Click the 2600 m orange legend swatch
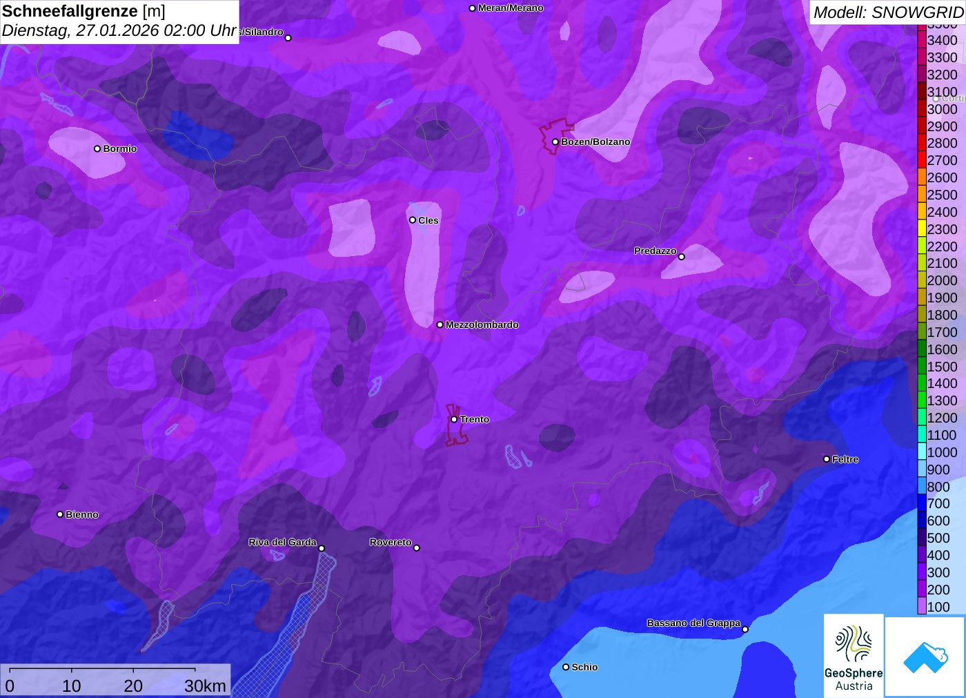This screenshot has height=698, width=966. pyautogui.click(x=922, y=177)
